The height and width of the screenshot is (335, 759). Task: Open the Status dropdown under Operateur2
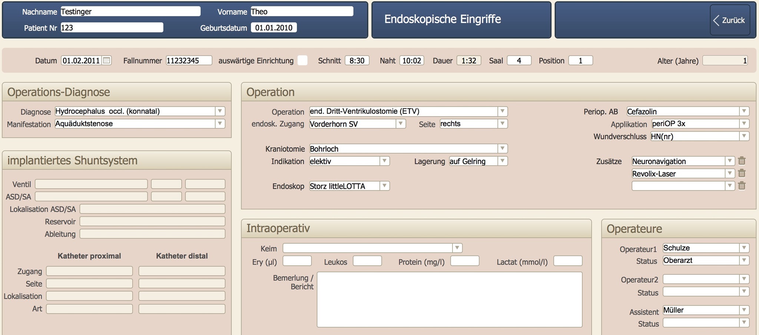[x=744, y=292]
